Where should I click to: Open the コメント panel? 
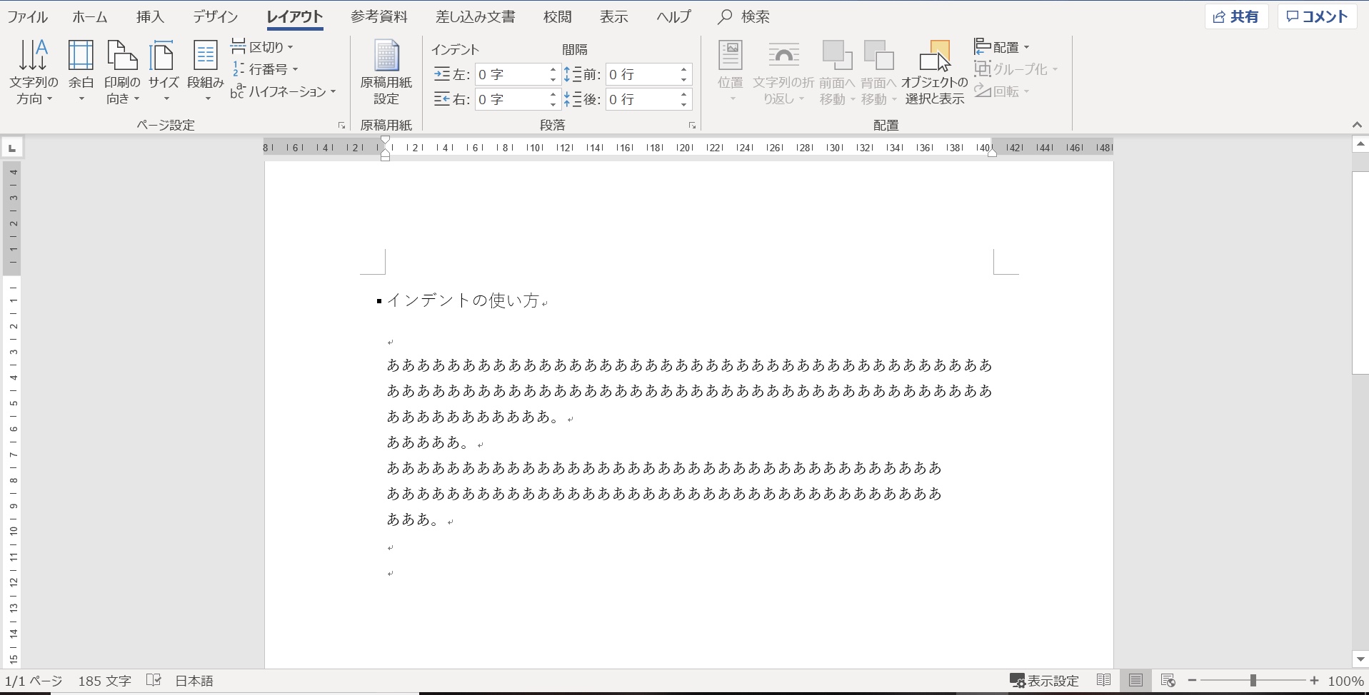[x=1316, y=16]
